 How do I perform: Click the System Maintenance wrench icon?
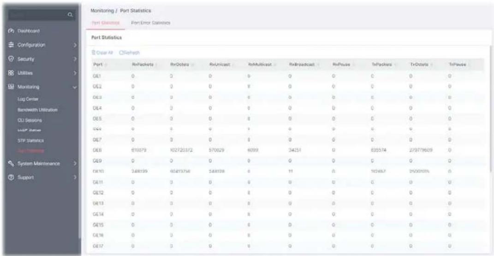pos(11,163)
